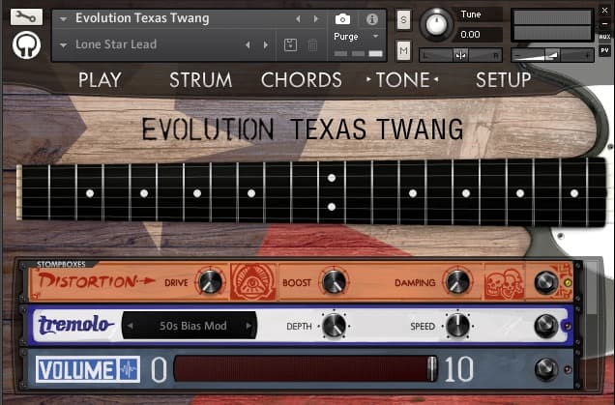Take a snapshot with the camera icon
The width and height of the screenshot is (615, 405).
(342, 18)
